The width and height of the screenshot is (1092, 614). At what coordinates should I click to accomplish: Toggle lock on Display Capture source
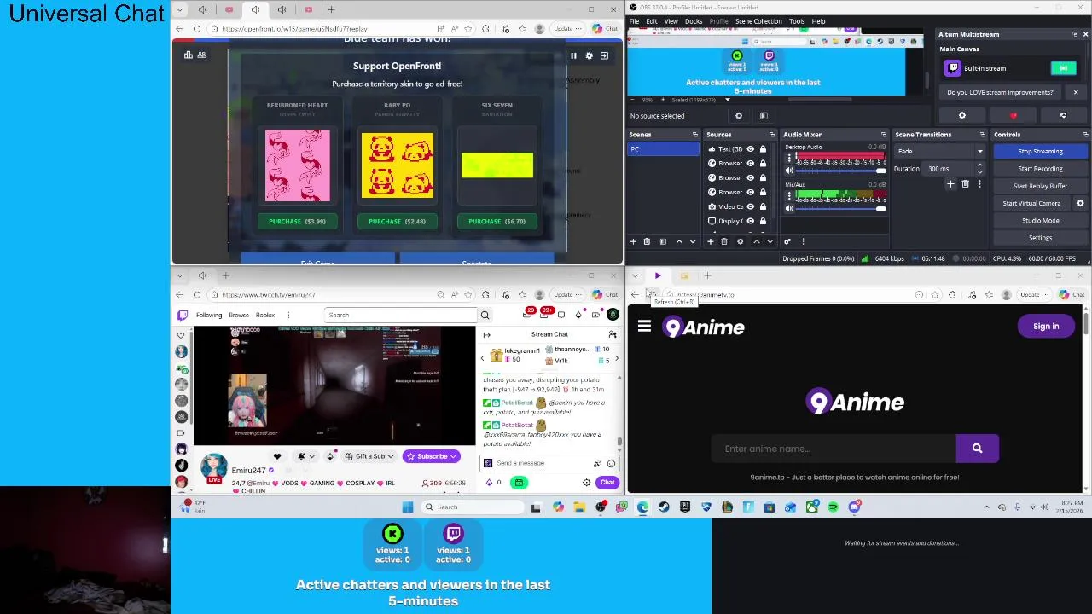(x=763, y=221)
